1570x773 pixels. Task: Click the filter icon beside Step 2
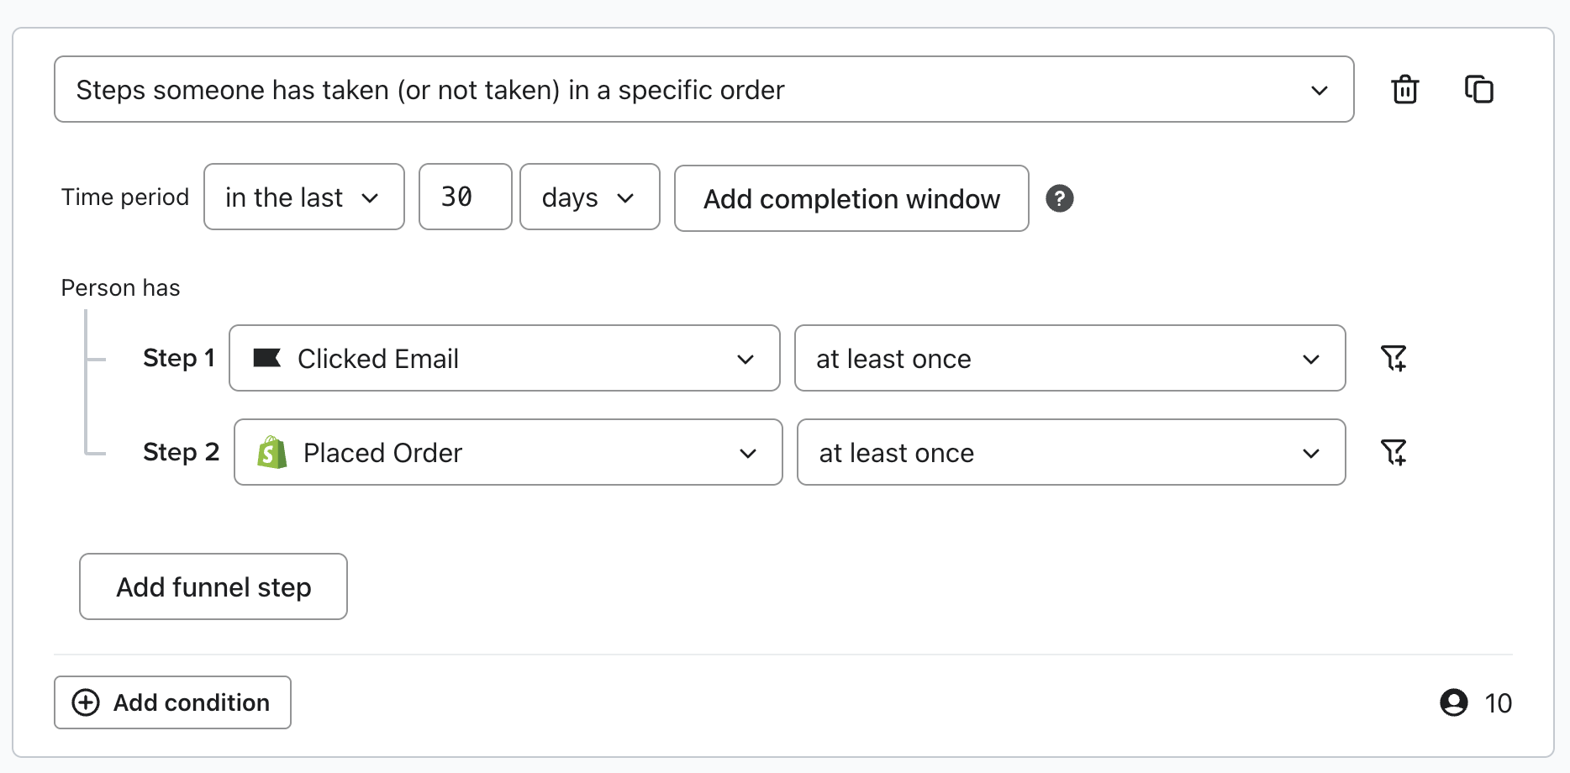coord(1394,452)
